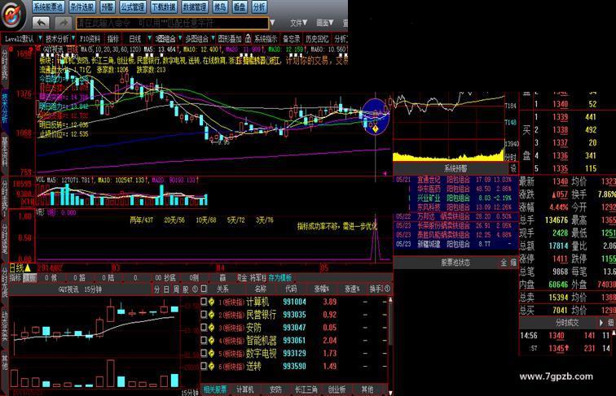
Task: Click the 技术分析 vertical sidebar tab
Action: tap(5, 108)
